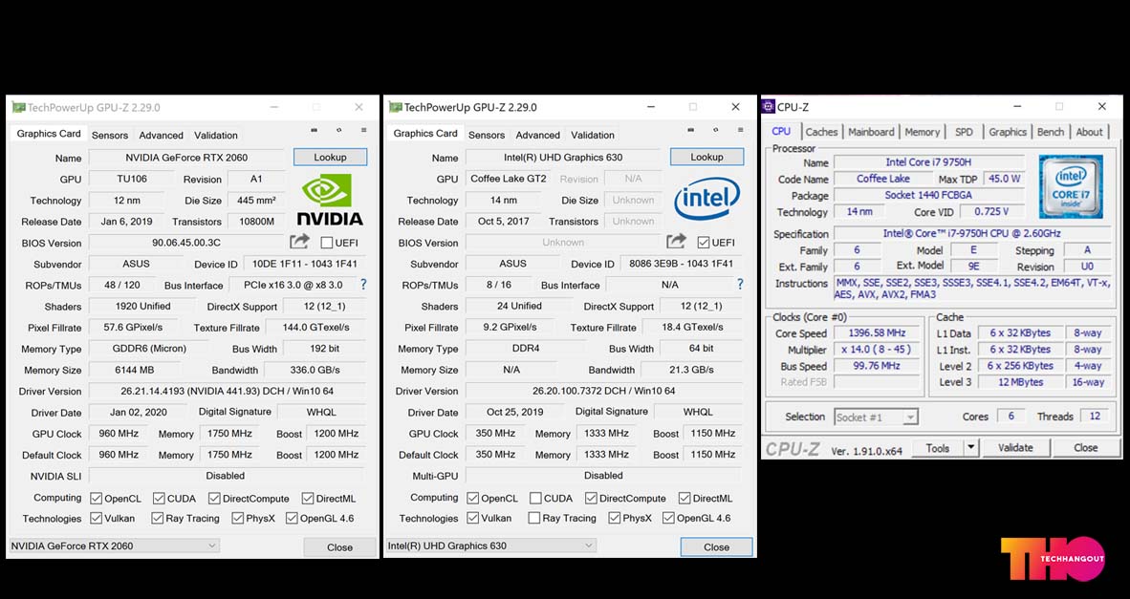Screen dimensions: 1130x599
Task: Toggle DirectCompute checkbox in NVIDIA GPU-Z window
Action: click(214, 498)
